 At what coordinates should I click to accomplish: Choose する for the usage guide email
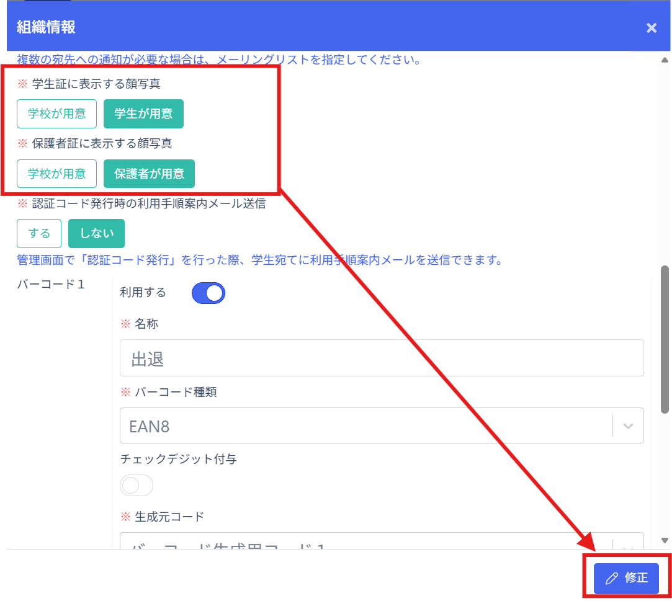tap(39, 233)
